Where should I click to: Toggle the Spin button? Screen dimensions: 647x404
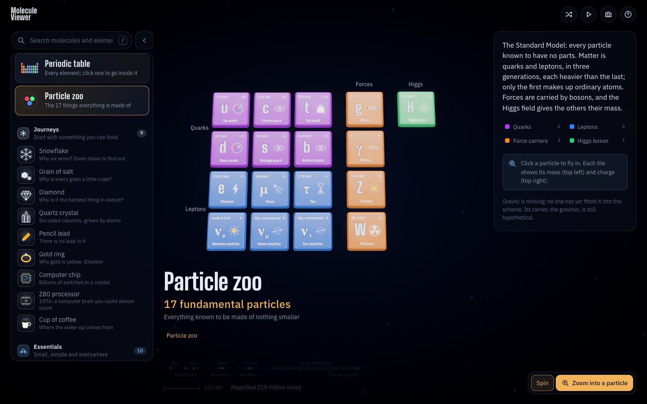tap(542, 383)
